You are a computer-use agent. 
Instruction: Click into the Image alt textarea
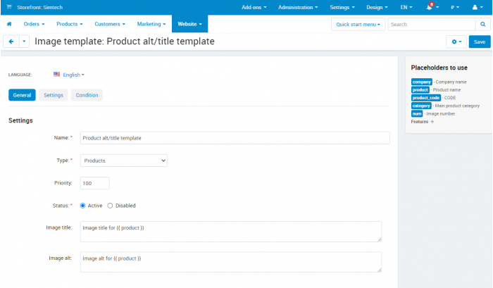tap(231, 262)
